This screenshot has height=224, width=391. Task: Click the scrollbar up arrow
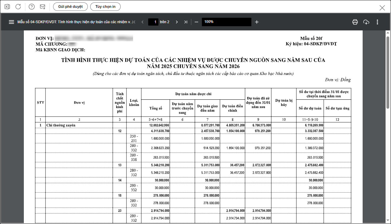(388, 33)
